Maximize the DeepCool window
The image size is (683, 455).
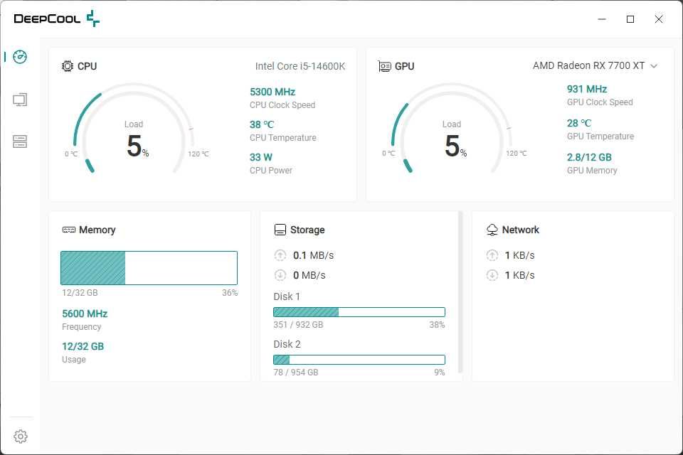pos(630,19)
